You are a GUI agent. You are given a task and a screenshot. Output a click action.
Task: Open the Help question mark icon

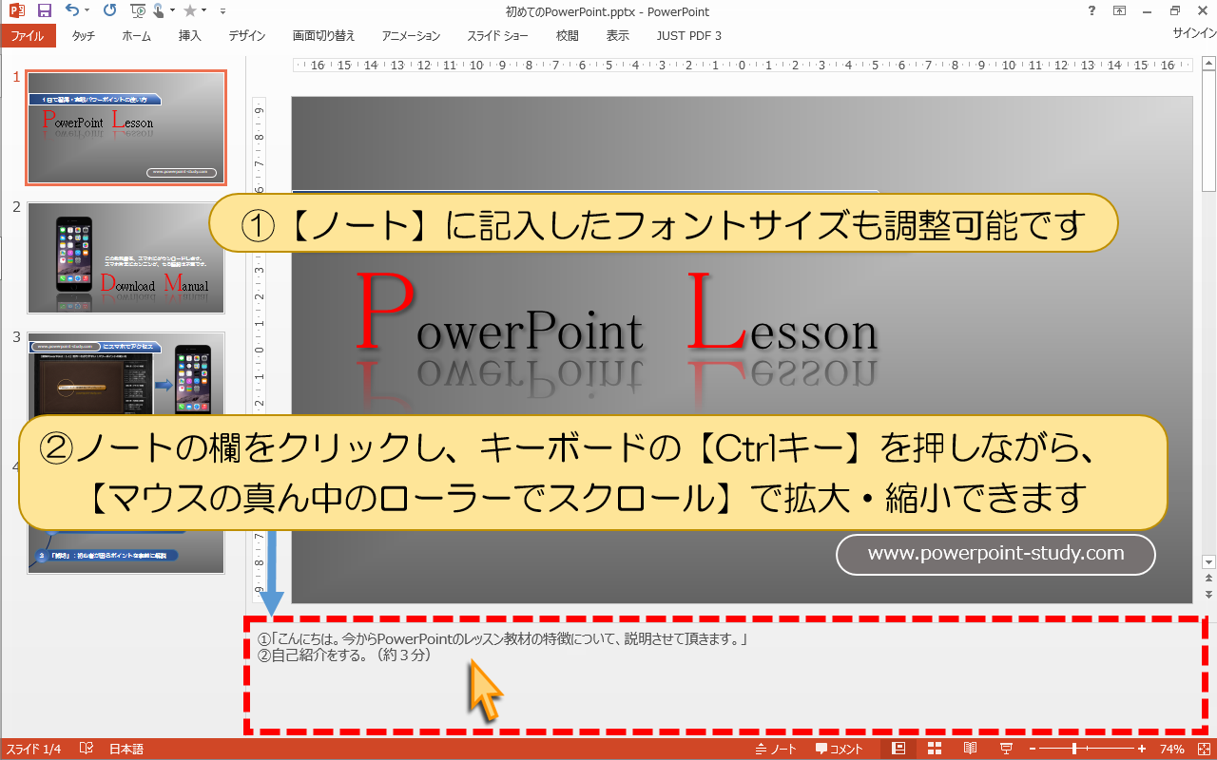1090,11
